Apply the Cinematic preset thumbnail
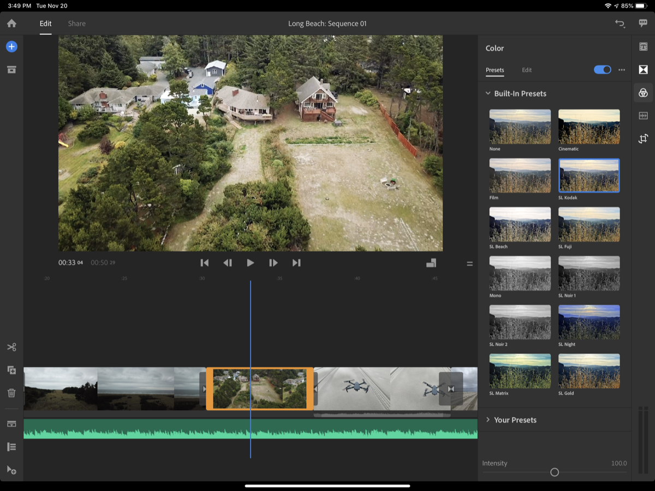Viewport: 655px width, 491px height. [588, 126]
